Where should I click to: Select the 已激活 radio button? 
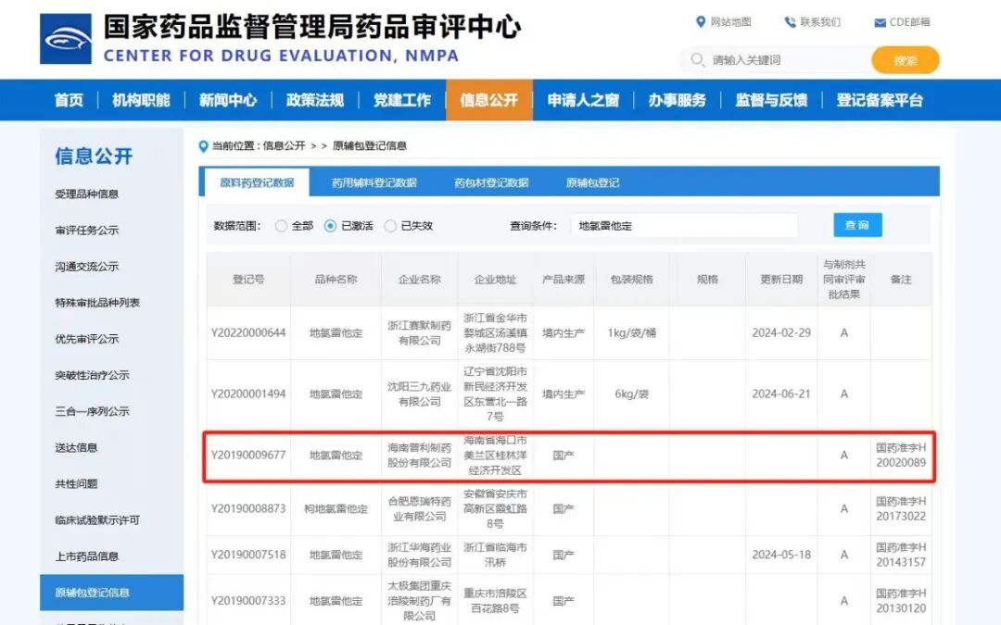pos(331,226)
